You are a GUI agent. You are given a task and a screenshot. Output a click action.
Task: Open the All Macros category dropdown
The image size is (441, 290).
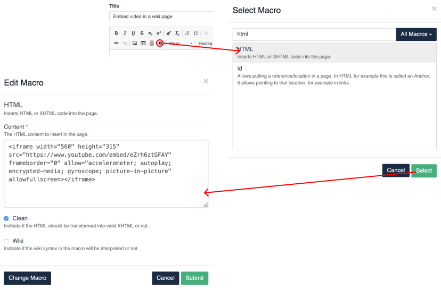416,34
